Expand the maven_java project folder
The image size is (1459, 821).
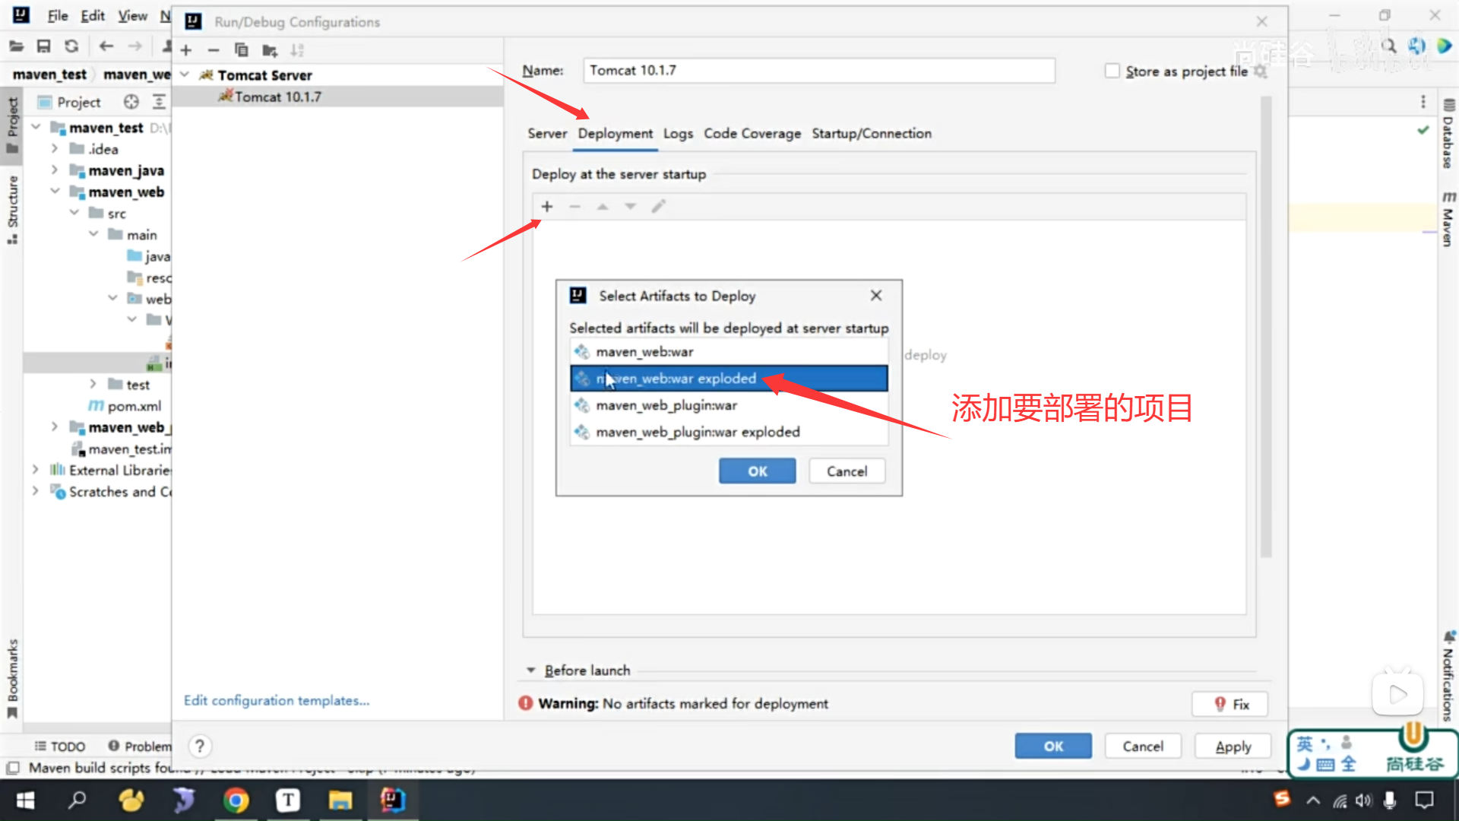click(x=55, y=170)
